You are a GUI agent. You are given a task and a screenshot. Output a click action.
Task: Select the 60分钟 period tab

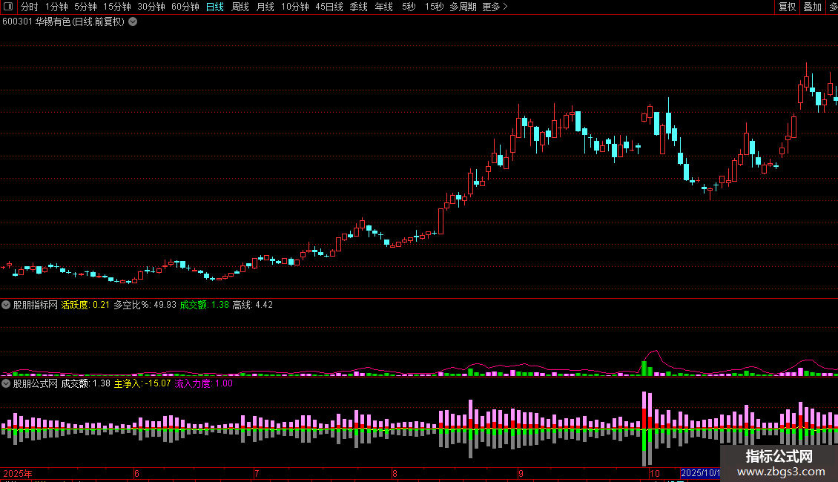coord(185,7)
